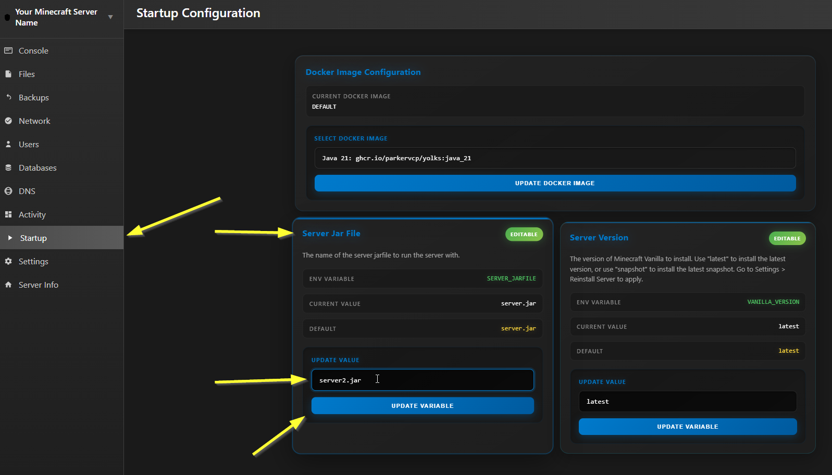The width and height of the screenshot is (832, 475).
Task: Open the Backups page
Action: click(61, 97)
